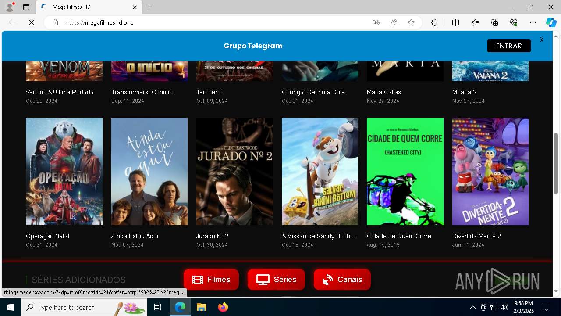Click the Vaiana 2 poster image
The width and height of the screenshot is (561, 316).
(x=490, y=71)
